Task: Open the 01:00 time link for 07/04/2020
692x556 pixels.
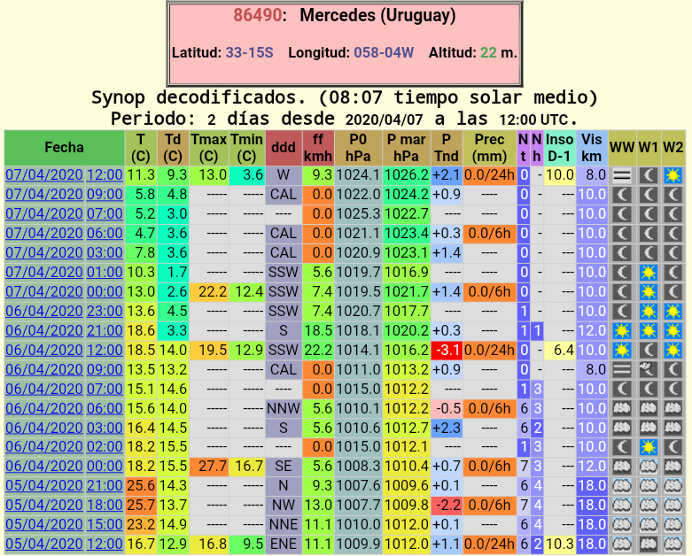Action: point(105,272)
